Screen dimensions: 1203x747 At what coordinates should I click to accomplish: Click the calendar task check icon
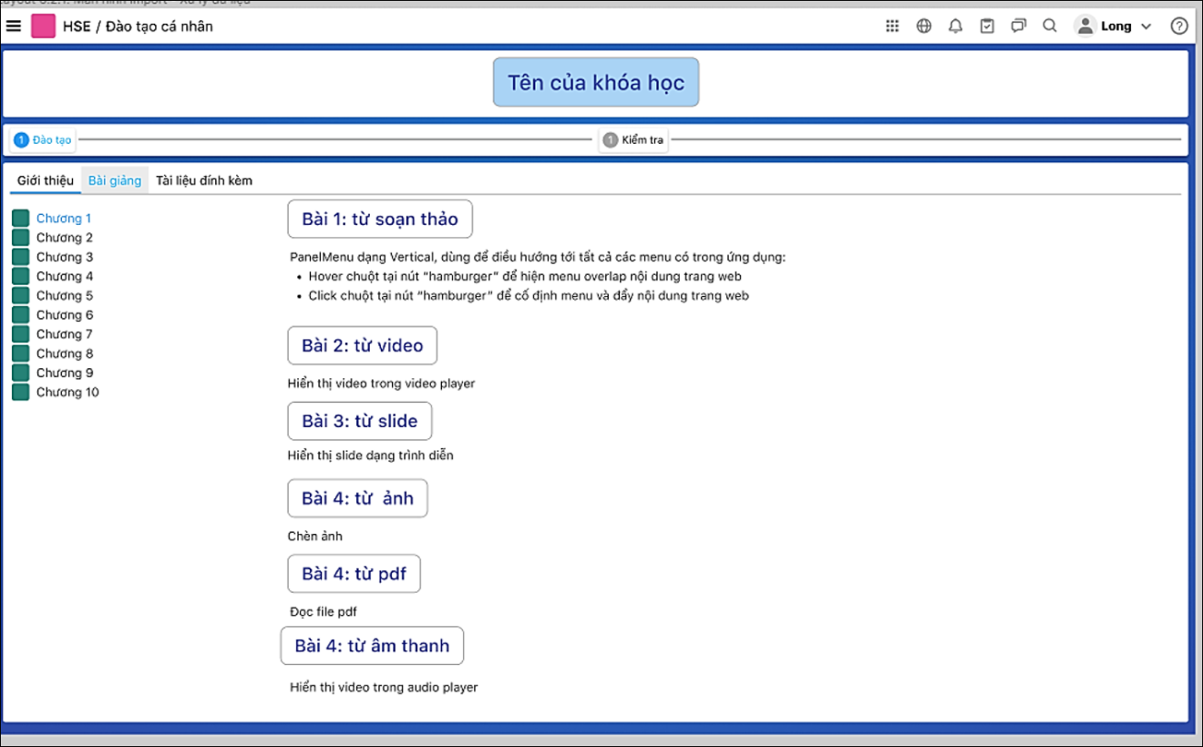coord(987,26)
